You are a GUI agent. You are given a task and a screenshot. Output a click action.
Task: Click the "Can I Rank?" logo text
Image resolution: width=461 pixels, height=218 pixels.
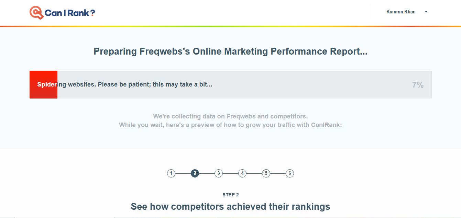tap(70, 13)
